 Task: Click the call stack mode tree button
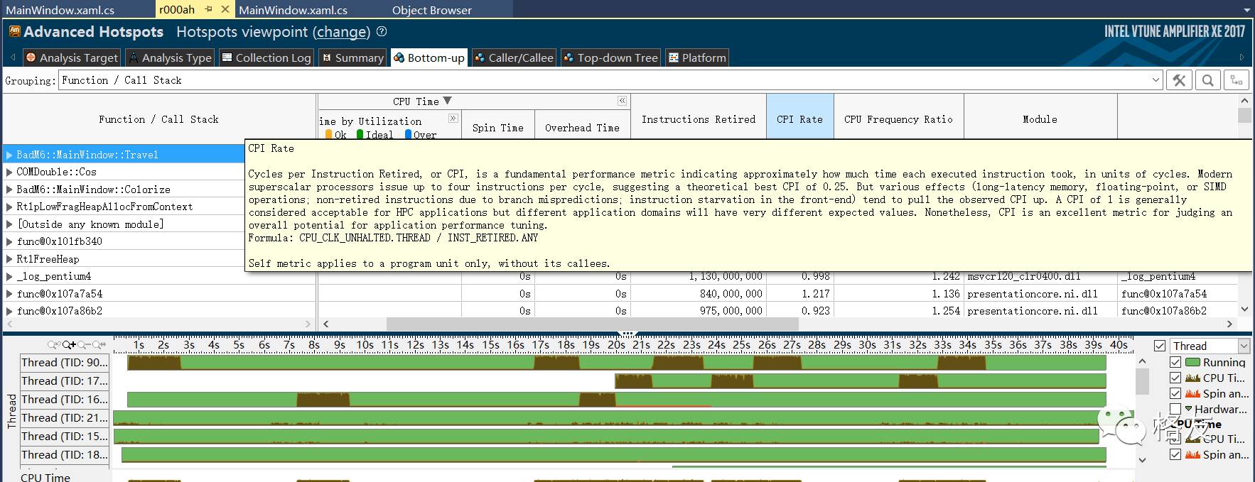[1237, 80]
